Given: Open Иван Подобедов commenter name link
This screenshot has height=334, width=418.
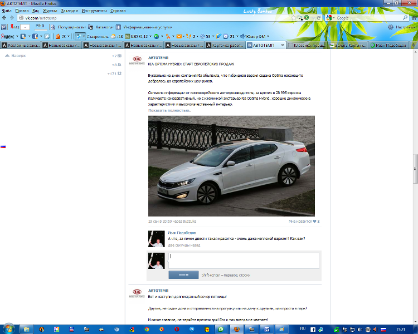Looking at the screenshot, I should [182, 233].
